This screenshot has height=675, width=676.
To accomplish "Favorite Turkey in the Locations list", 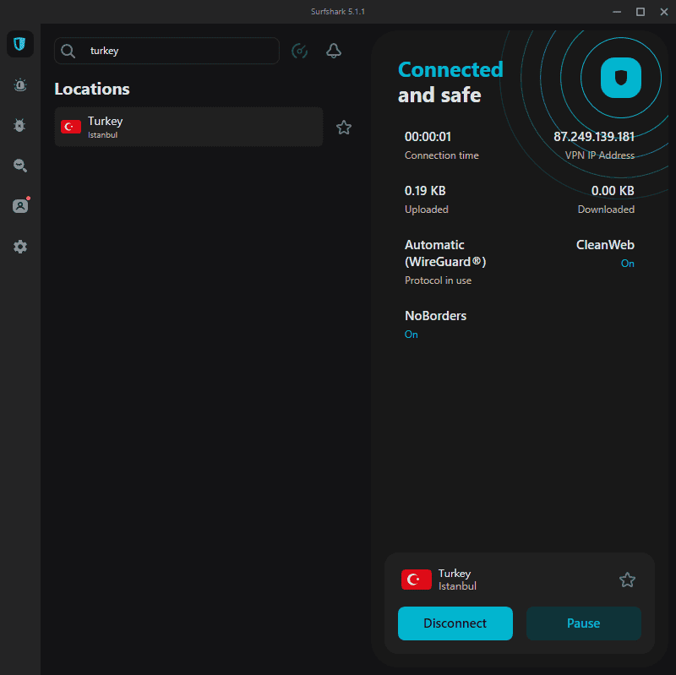I will pos(344,128).
